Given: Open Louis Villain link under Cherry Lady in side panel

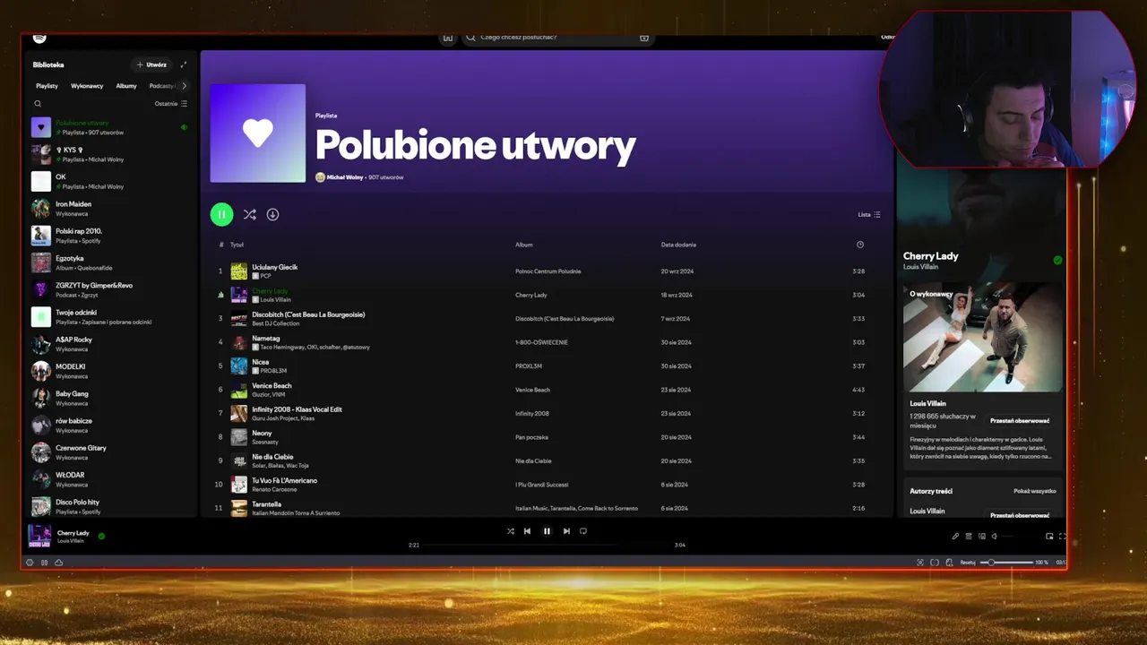Looking at the screenshot, I should coord(920,267).
